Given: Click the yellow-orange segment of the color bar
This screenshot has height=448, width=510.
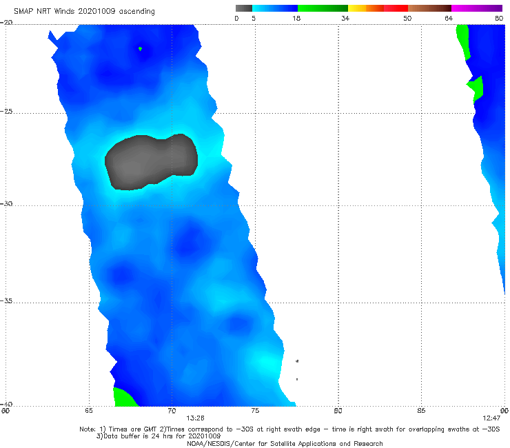Looking at the screenshot, I should pos(366,8).
